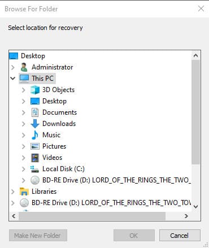The width and height of the screenshot is (209, 248).
Task: Click the horizontal scrollbar right arrow
Action: click(186, 216)
